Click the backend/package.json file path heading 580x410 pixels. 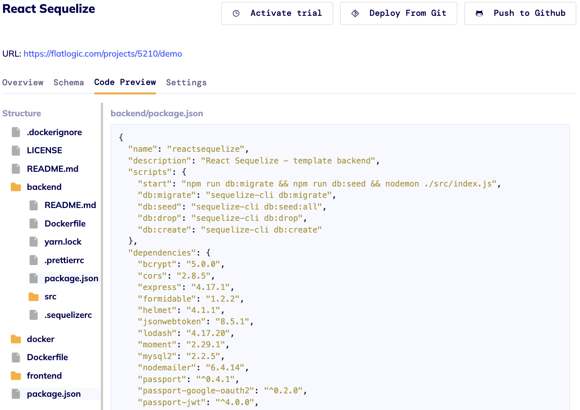pyautogui.click(x=157, y=113)
